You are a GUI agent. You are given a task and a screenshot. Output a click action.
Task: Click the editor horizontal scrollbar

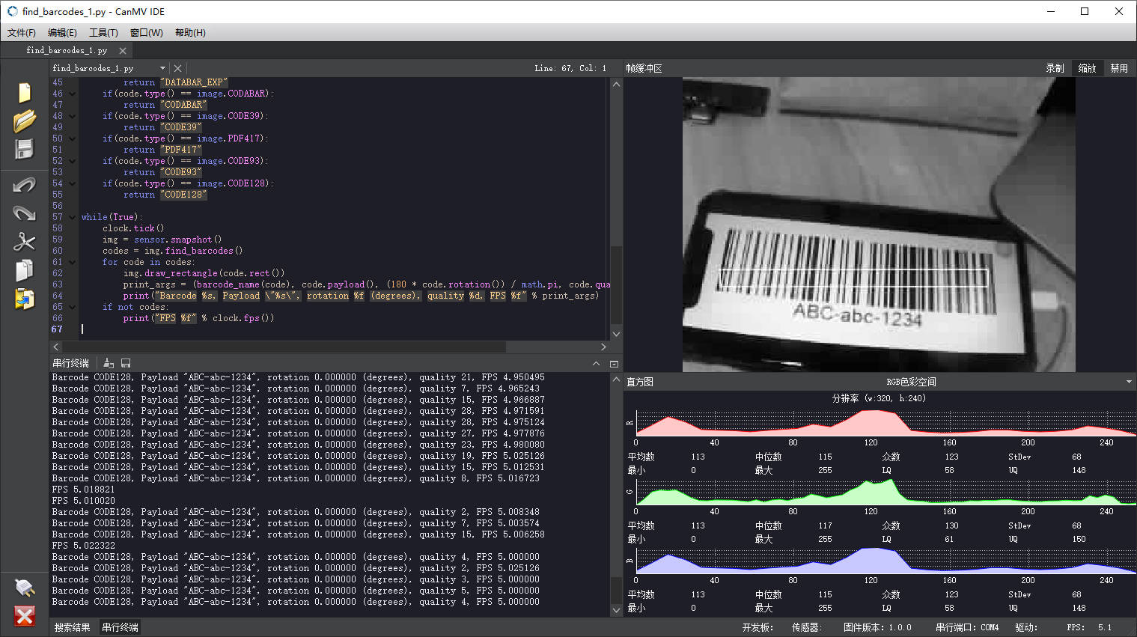pos(284,347)
